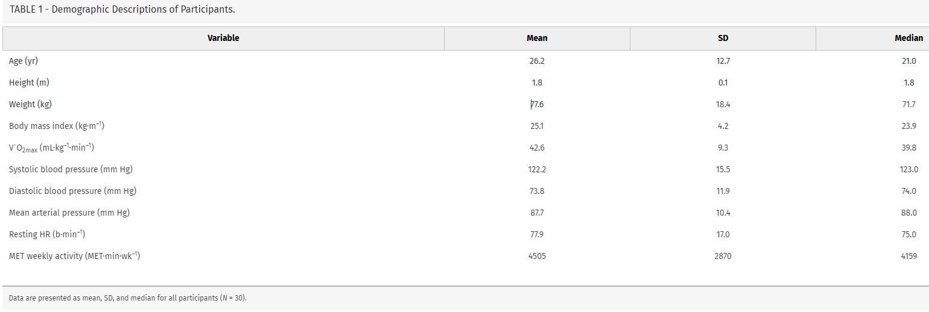The width and height of the screenshot is (929, 312).
Task: Click the Variable column header
Action: click(223, 38)
